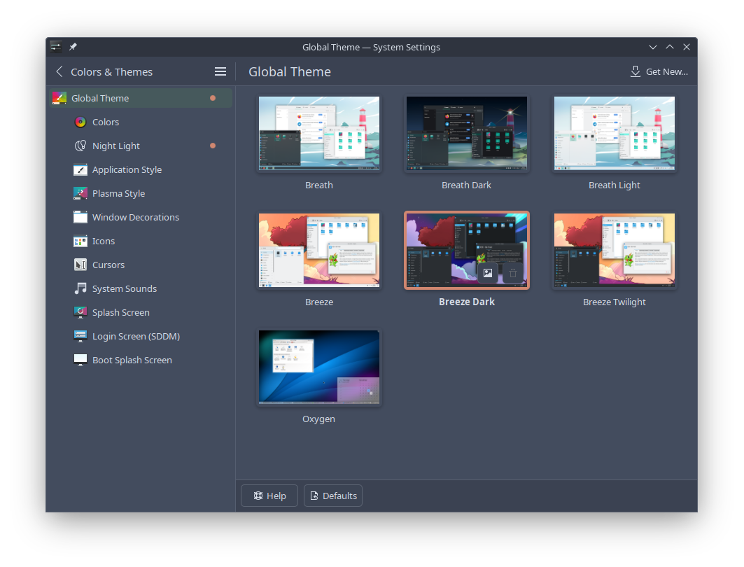The image size is (744, 567).
Task: Open the Boot Splash Screen page
Action: tap(132, 360)
